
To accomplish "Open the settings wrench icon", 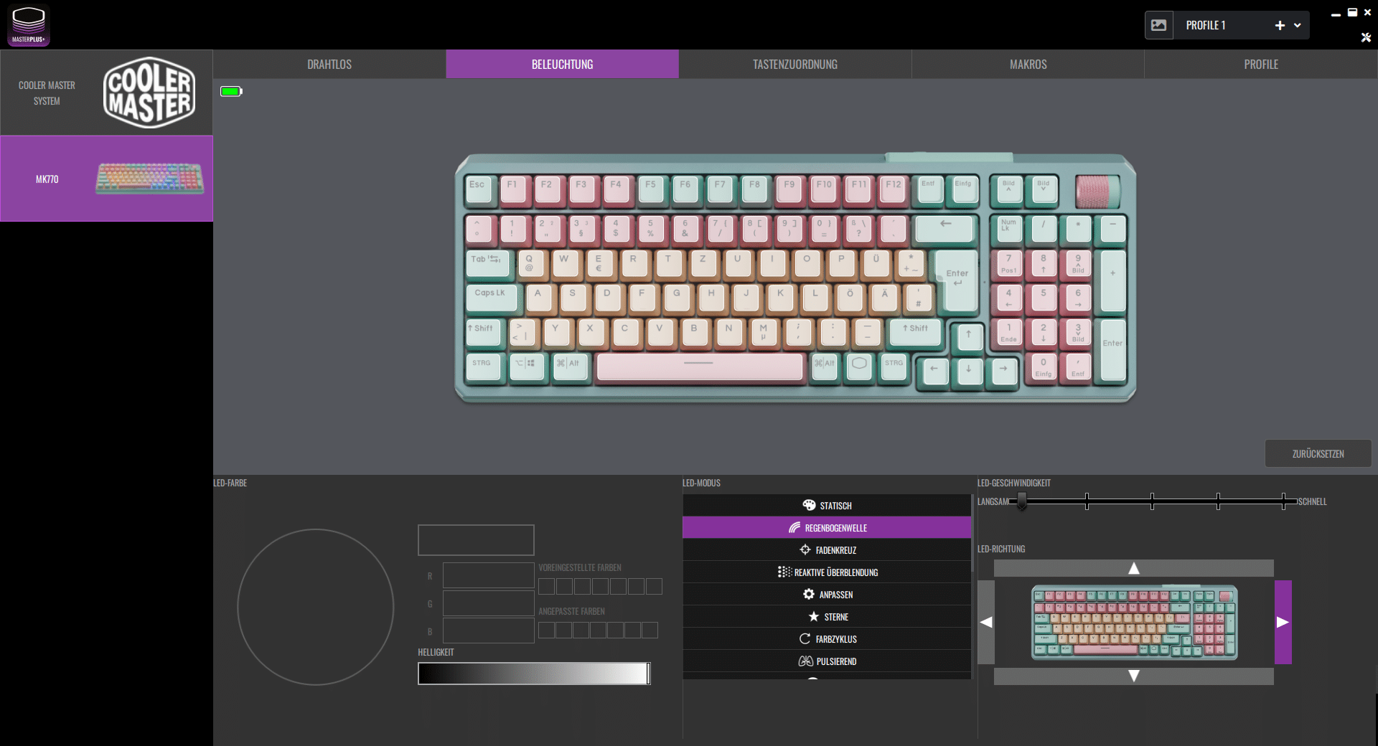I will [x=1366, y=37].
